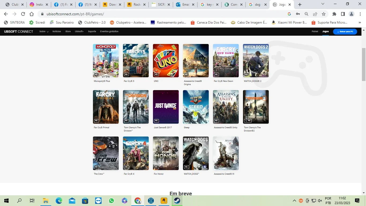Expand the Sobre dropdown menu
366x206 pixels.
click(44, 31)
